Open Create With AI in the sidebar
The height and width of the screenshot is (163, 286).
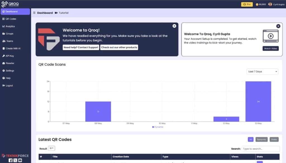pyautogui.click(x=13, y=48)
